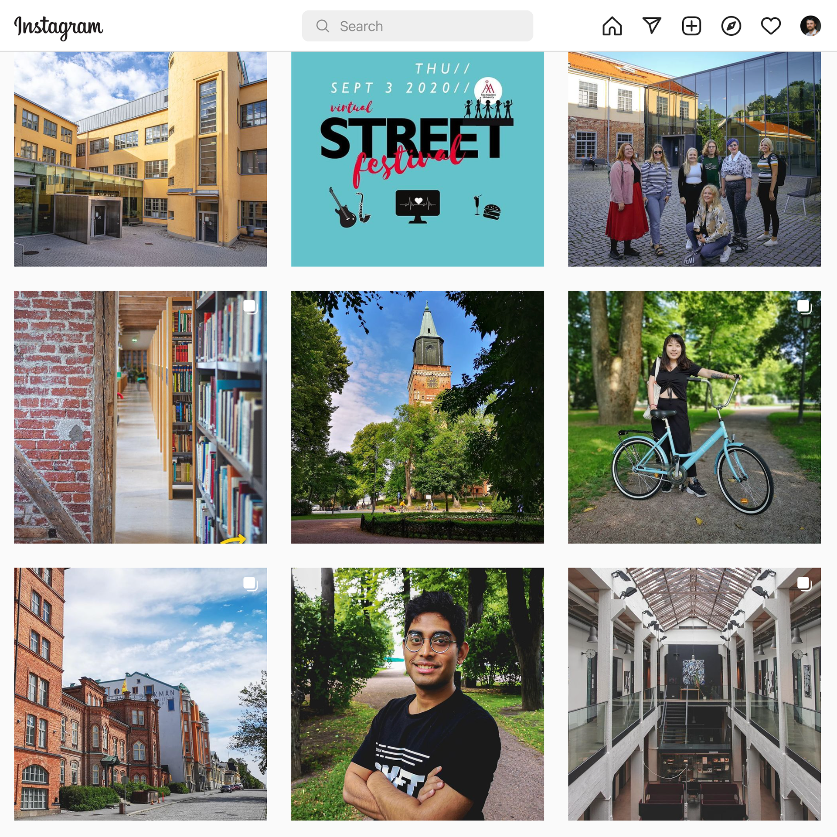Click the magnifier icon in search bar

coord(323,26)
